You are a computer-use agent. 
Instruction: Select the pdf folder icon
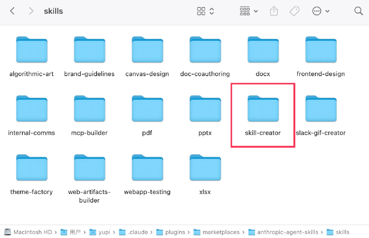tap(148, 109)
